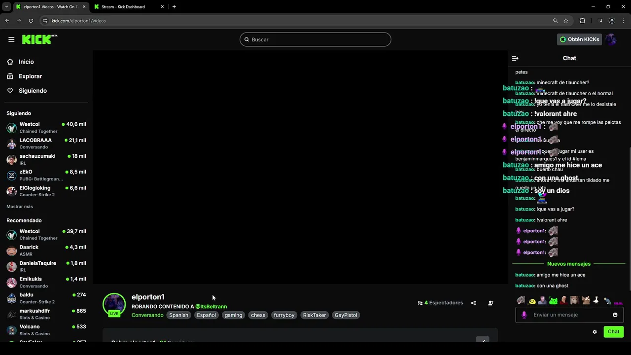631x355 pixels.
Task: Open the Conversando category link
Action: (x=147, y=315)
